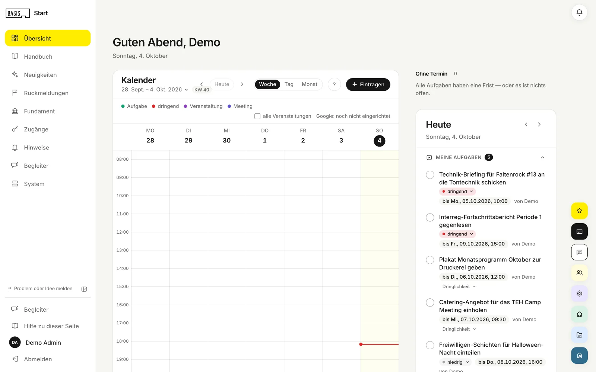Screen dimensions: 596x372
Task: Open Handbuch in the sidebar
Action: (x=48, y=57)
